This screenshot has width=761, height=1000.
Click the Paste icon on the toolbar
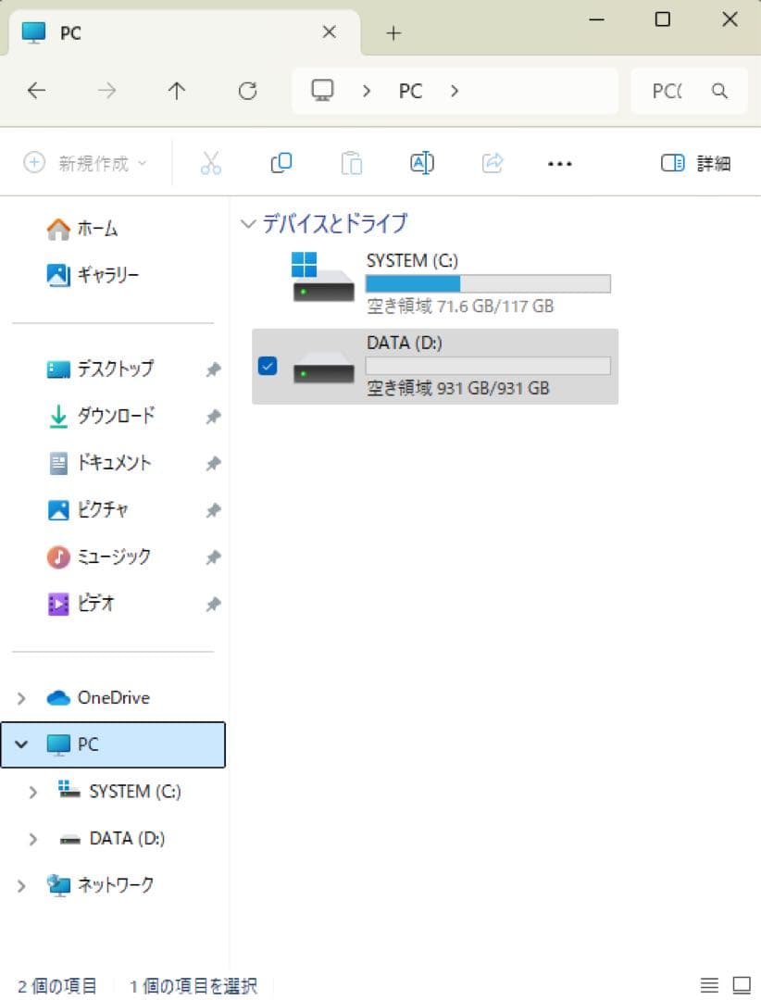[x=352, y=163]
